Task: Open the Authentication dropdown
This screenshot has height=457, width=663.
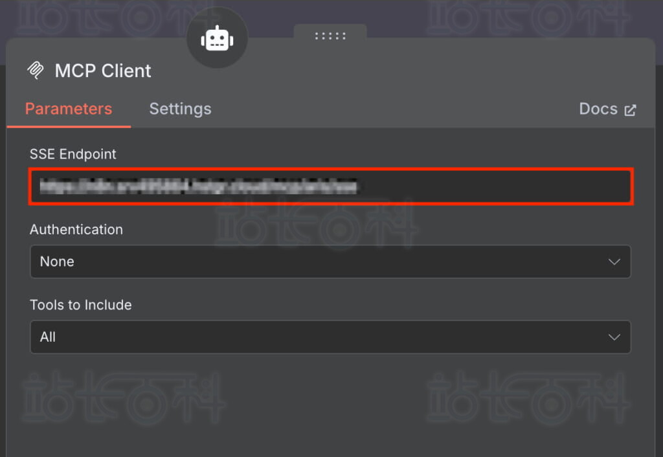Action: 330,262
